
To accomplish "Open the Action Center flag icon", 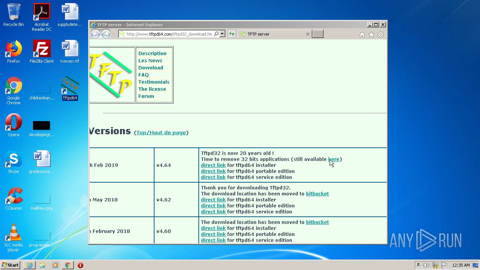I will [x=444, y=265].
